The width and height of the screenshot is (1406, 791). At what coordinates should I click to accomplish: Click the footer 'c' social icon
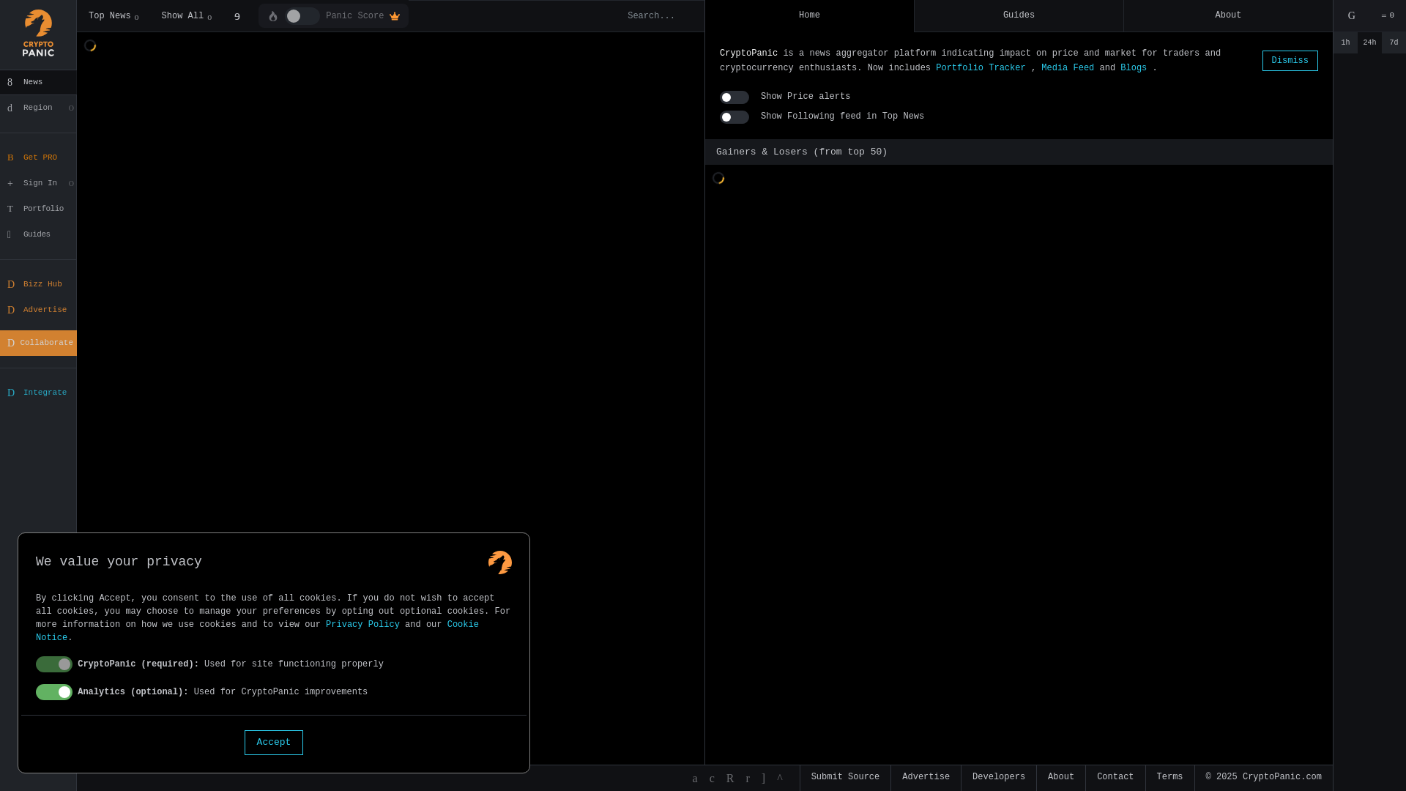pos(712,779)
